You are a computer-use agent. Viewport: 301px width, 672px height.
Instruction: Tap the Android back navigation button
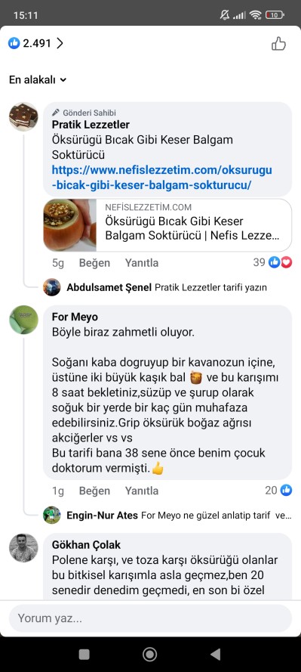(x=216, y=654)
